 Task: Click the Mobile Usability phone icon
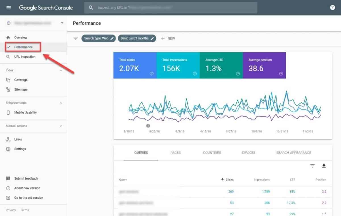(8, 112)
